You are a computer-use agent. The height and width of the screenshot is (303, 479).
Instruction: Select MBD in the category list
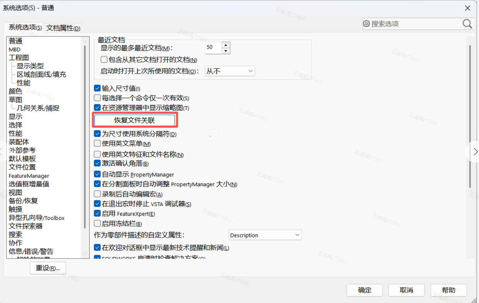pos(15,49)
